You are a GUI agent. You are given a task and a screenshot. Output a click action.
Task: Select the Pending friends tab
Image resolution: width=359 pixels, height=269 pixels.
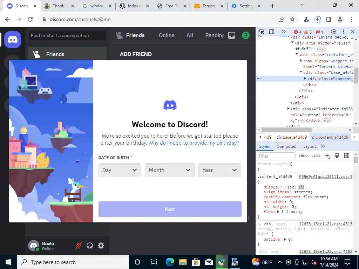pos(215,35)
